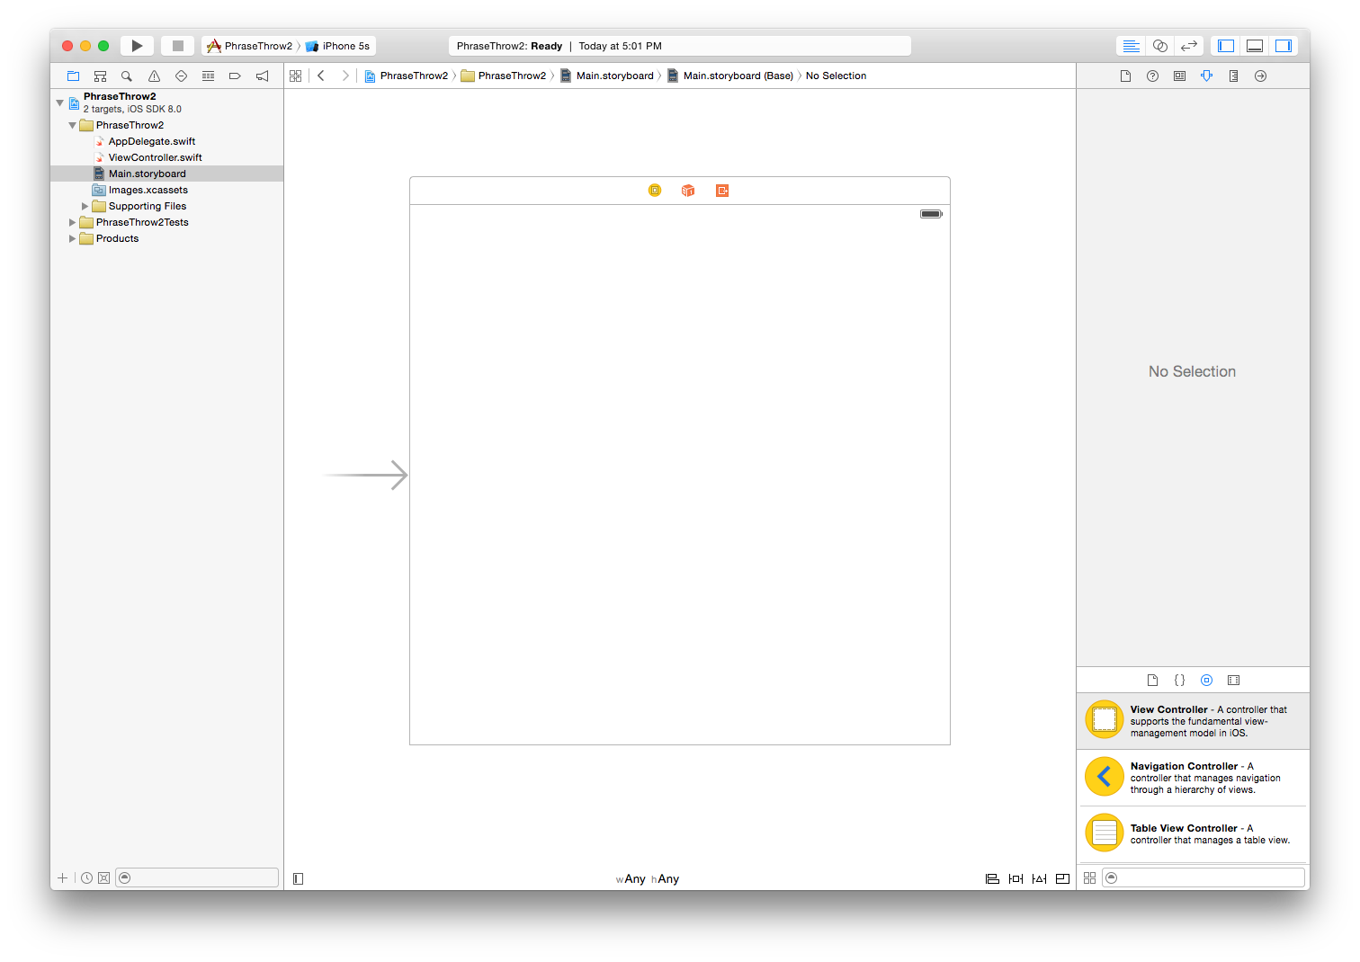Show the Standard editor
The width and height of the screenshot is (1360, 962).
click(1132, 46)
